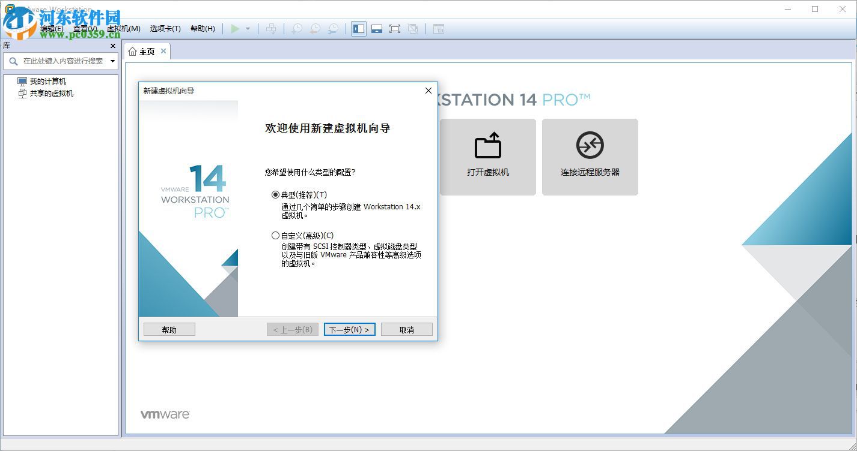This screenshot has width=857, height=451.
Task: Click the take snapshot clock icon
Action: click(x=297, y=28)
